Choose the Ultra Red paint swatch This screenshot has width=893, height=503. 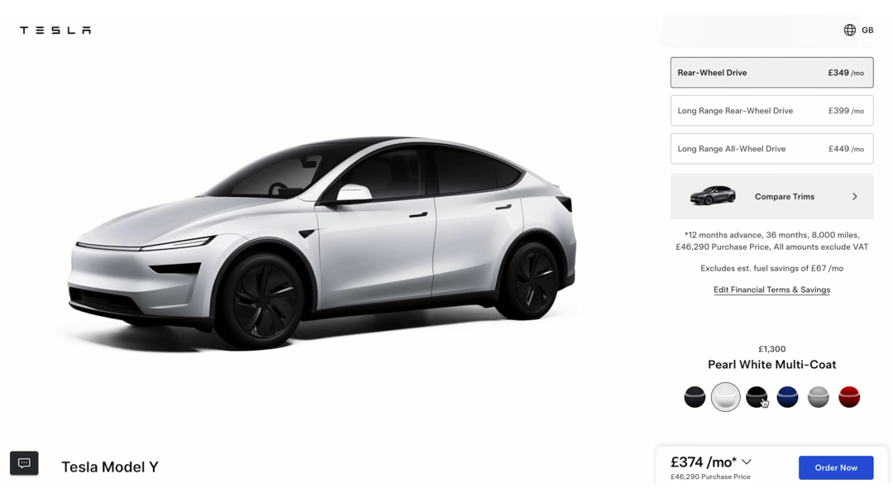pos(849,397)
